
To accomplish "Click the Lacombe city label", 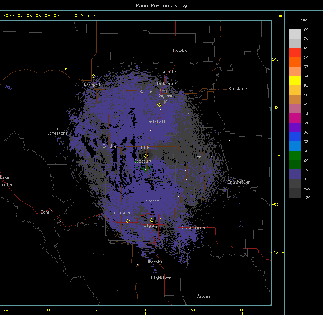I will pyautogui.click(x=169, y=71).
